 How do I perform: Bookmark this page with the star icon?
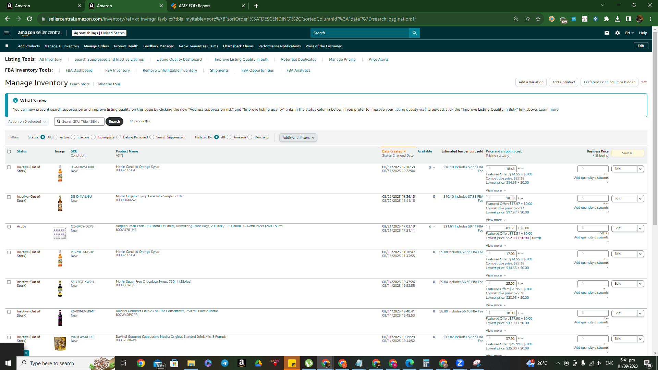538,19
